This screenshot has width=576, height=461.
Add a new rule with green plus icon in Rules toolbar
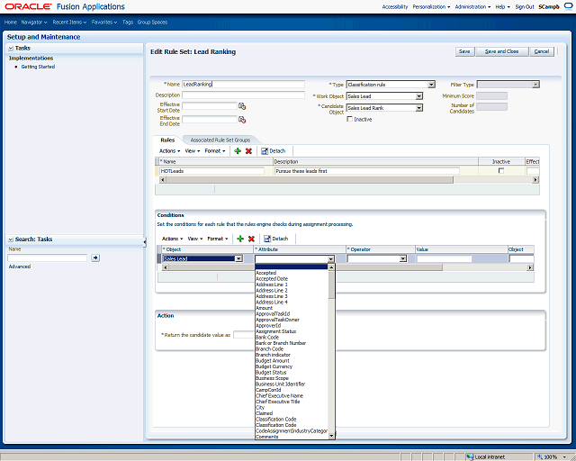pyautogui.click(x=238, y=151)
